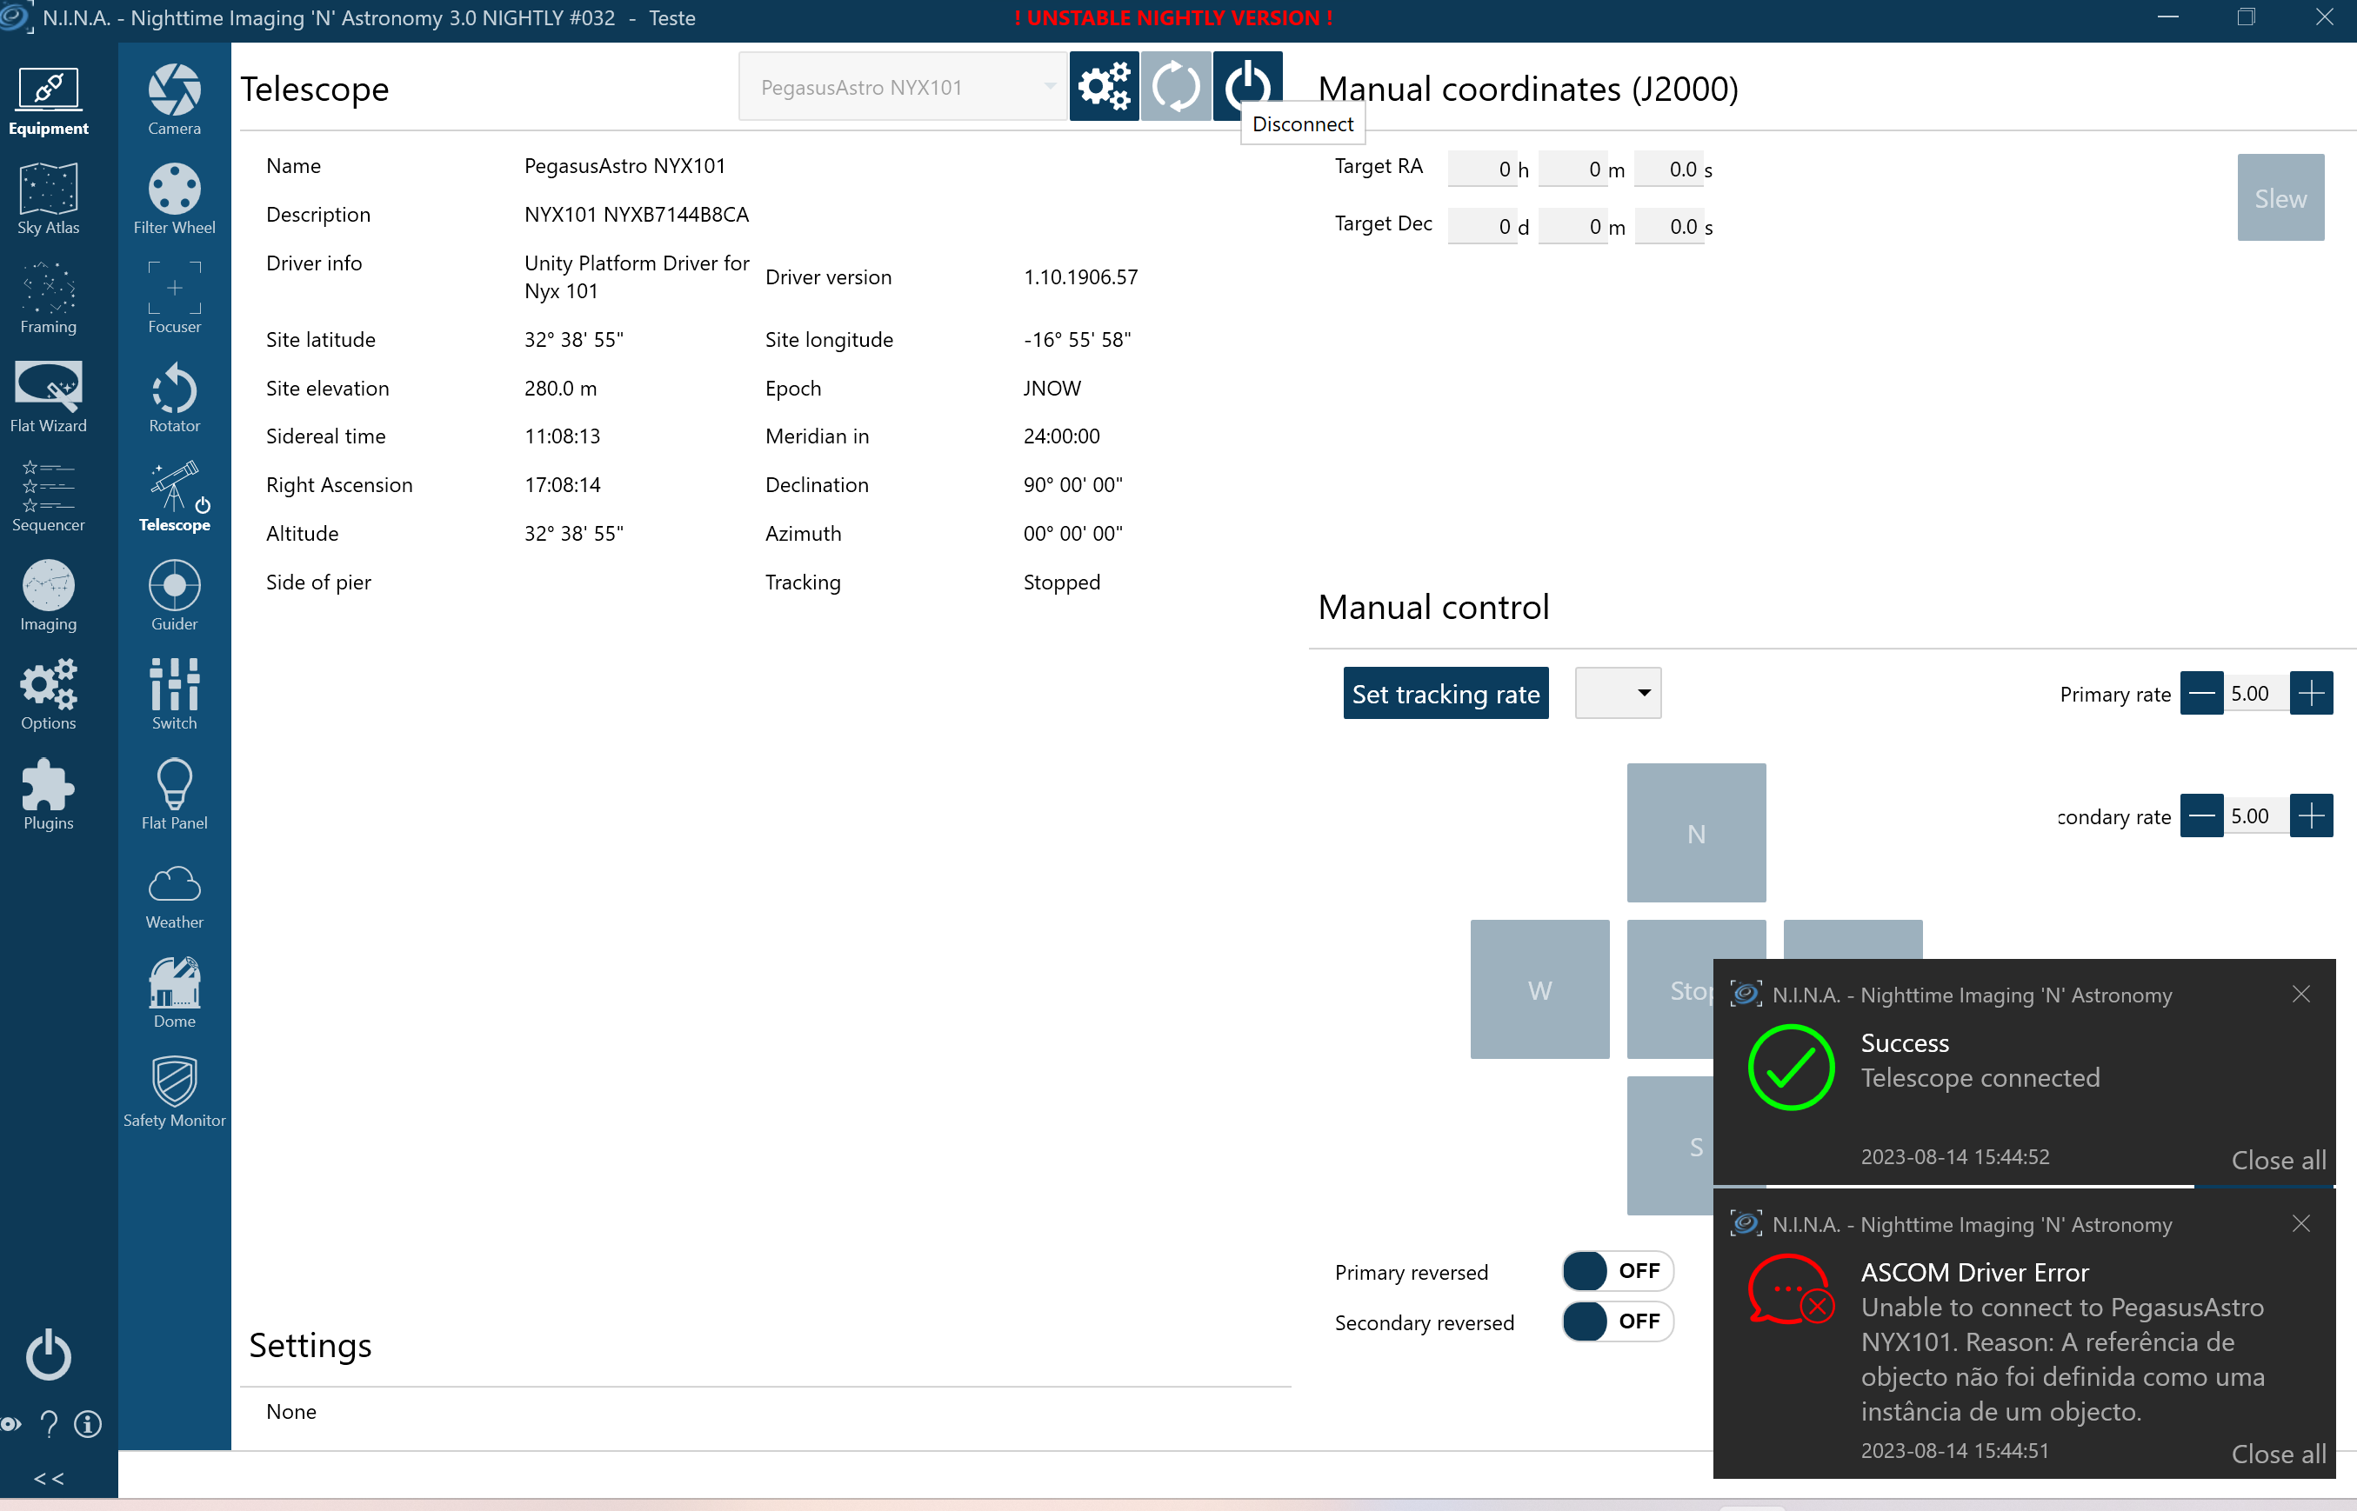The width and height of the screenshot is (2357, 1511).
Task: Dismiss the ASCOM Driver Error notification
Action: (x=2301, y=1223)
